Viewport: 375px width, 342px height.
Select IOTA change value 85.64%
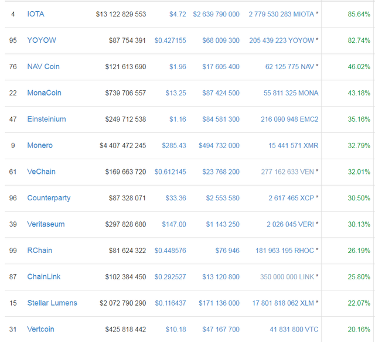pos(359,14)
